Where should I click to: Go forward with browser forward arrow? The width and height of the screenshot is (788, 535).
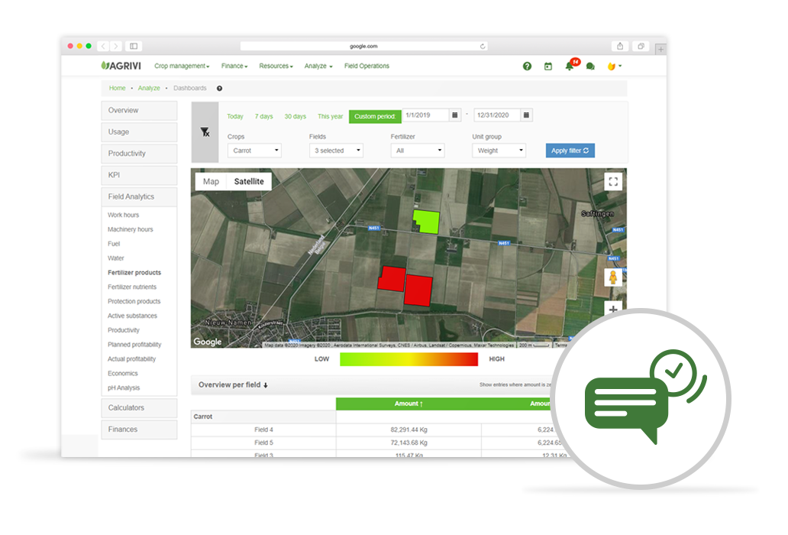116,47
